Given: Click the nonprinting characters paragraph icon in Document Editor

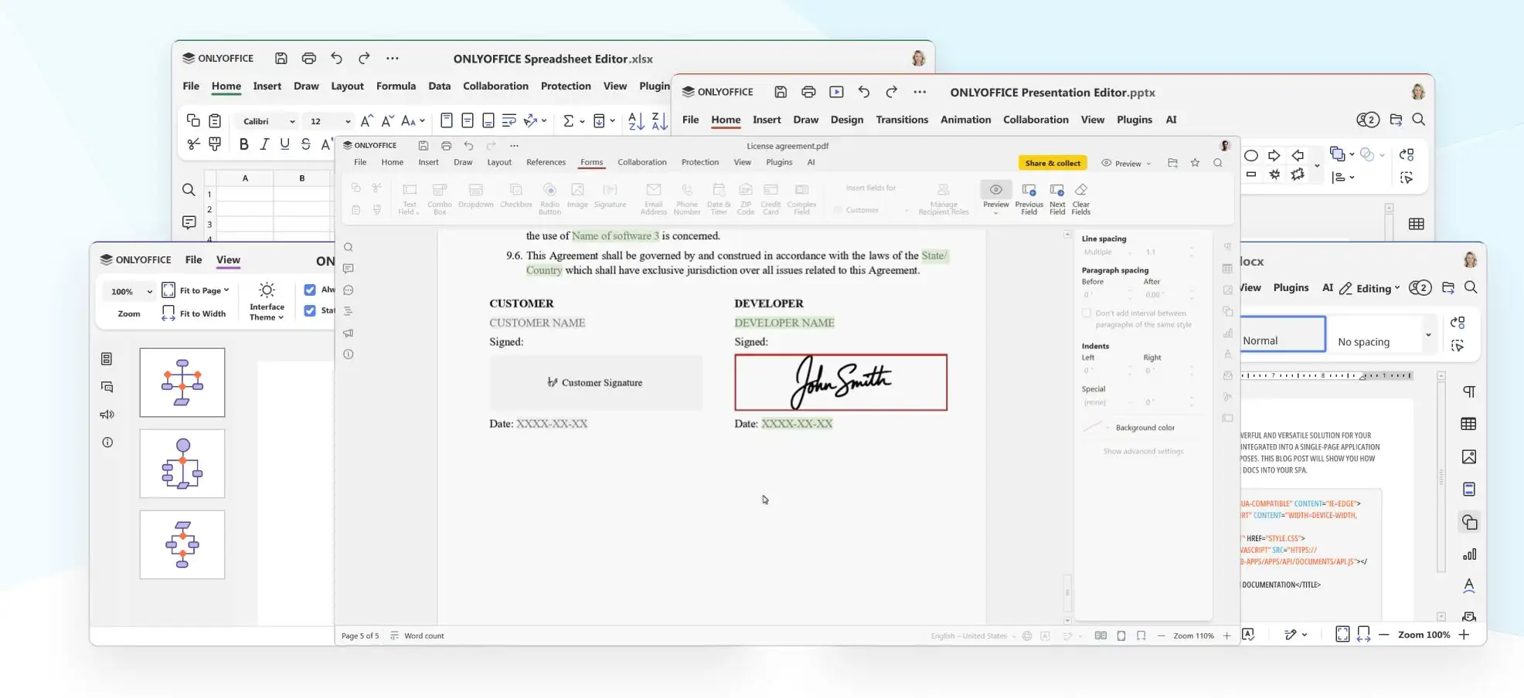Looking at the screenshot, I should (x=1469, y=391).
